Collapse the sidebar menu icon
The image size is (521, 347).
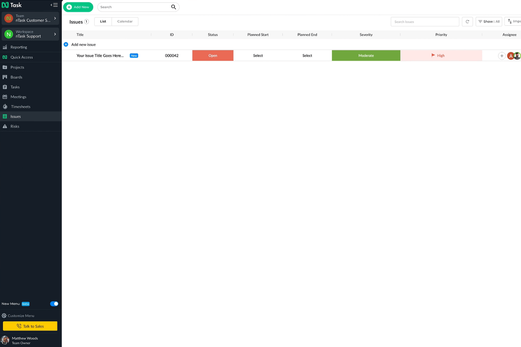[x=54, y=5]
